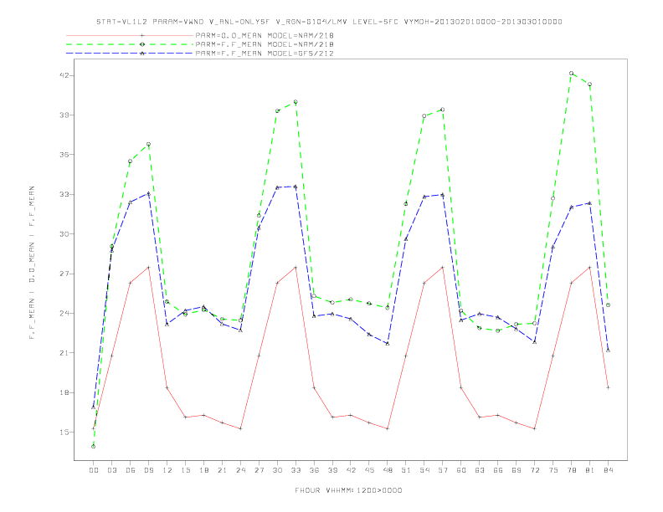Click green circle marker at hour 78 peak

[x=571, y=73]
